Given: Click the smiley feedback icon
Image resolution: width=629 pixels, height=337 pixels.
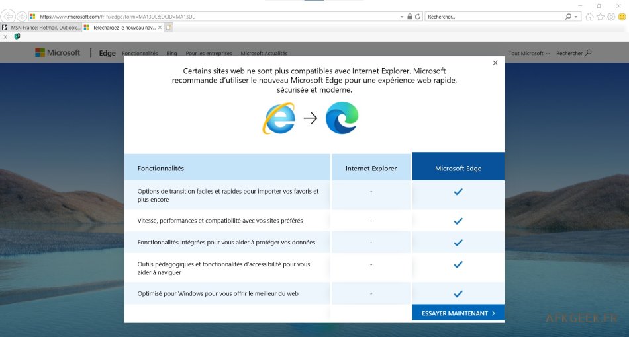Looking at the screenshot, I should [622, 17].
